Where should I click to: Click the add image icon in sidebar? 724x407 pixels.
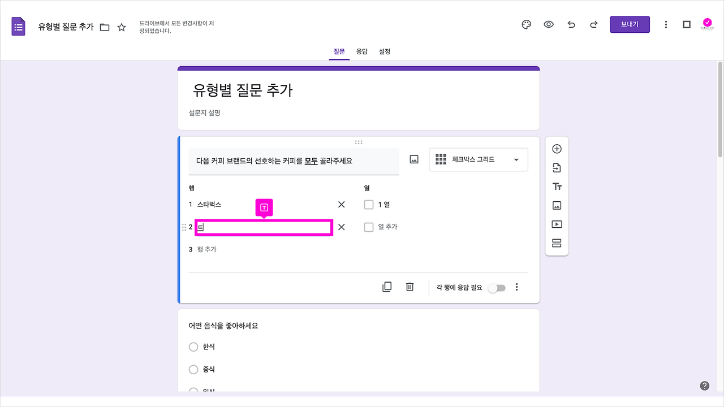click(557, 205)
